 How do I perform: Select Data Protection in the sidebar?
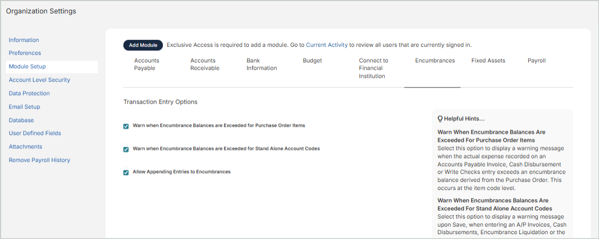coord(29,93)
